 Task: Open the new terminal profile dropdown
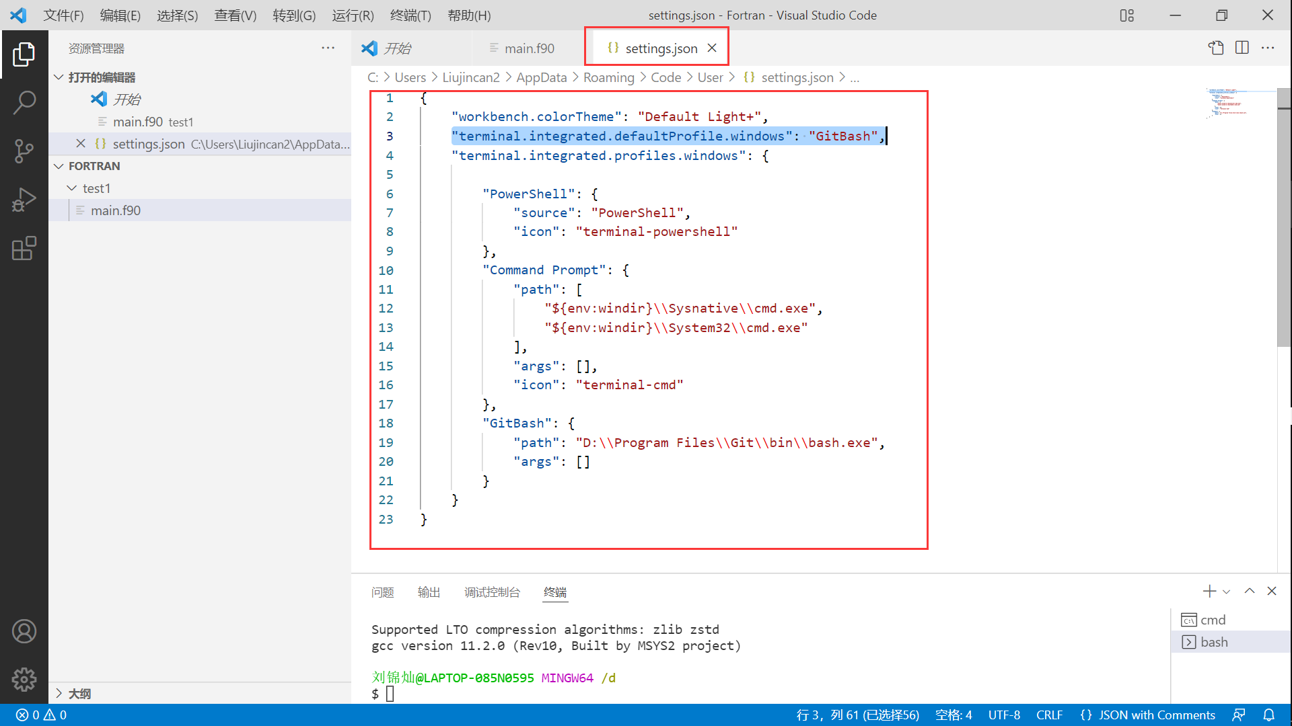(x=1227, y=592)
